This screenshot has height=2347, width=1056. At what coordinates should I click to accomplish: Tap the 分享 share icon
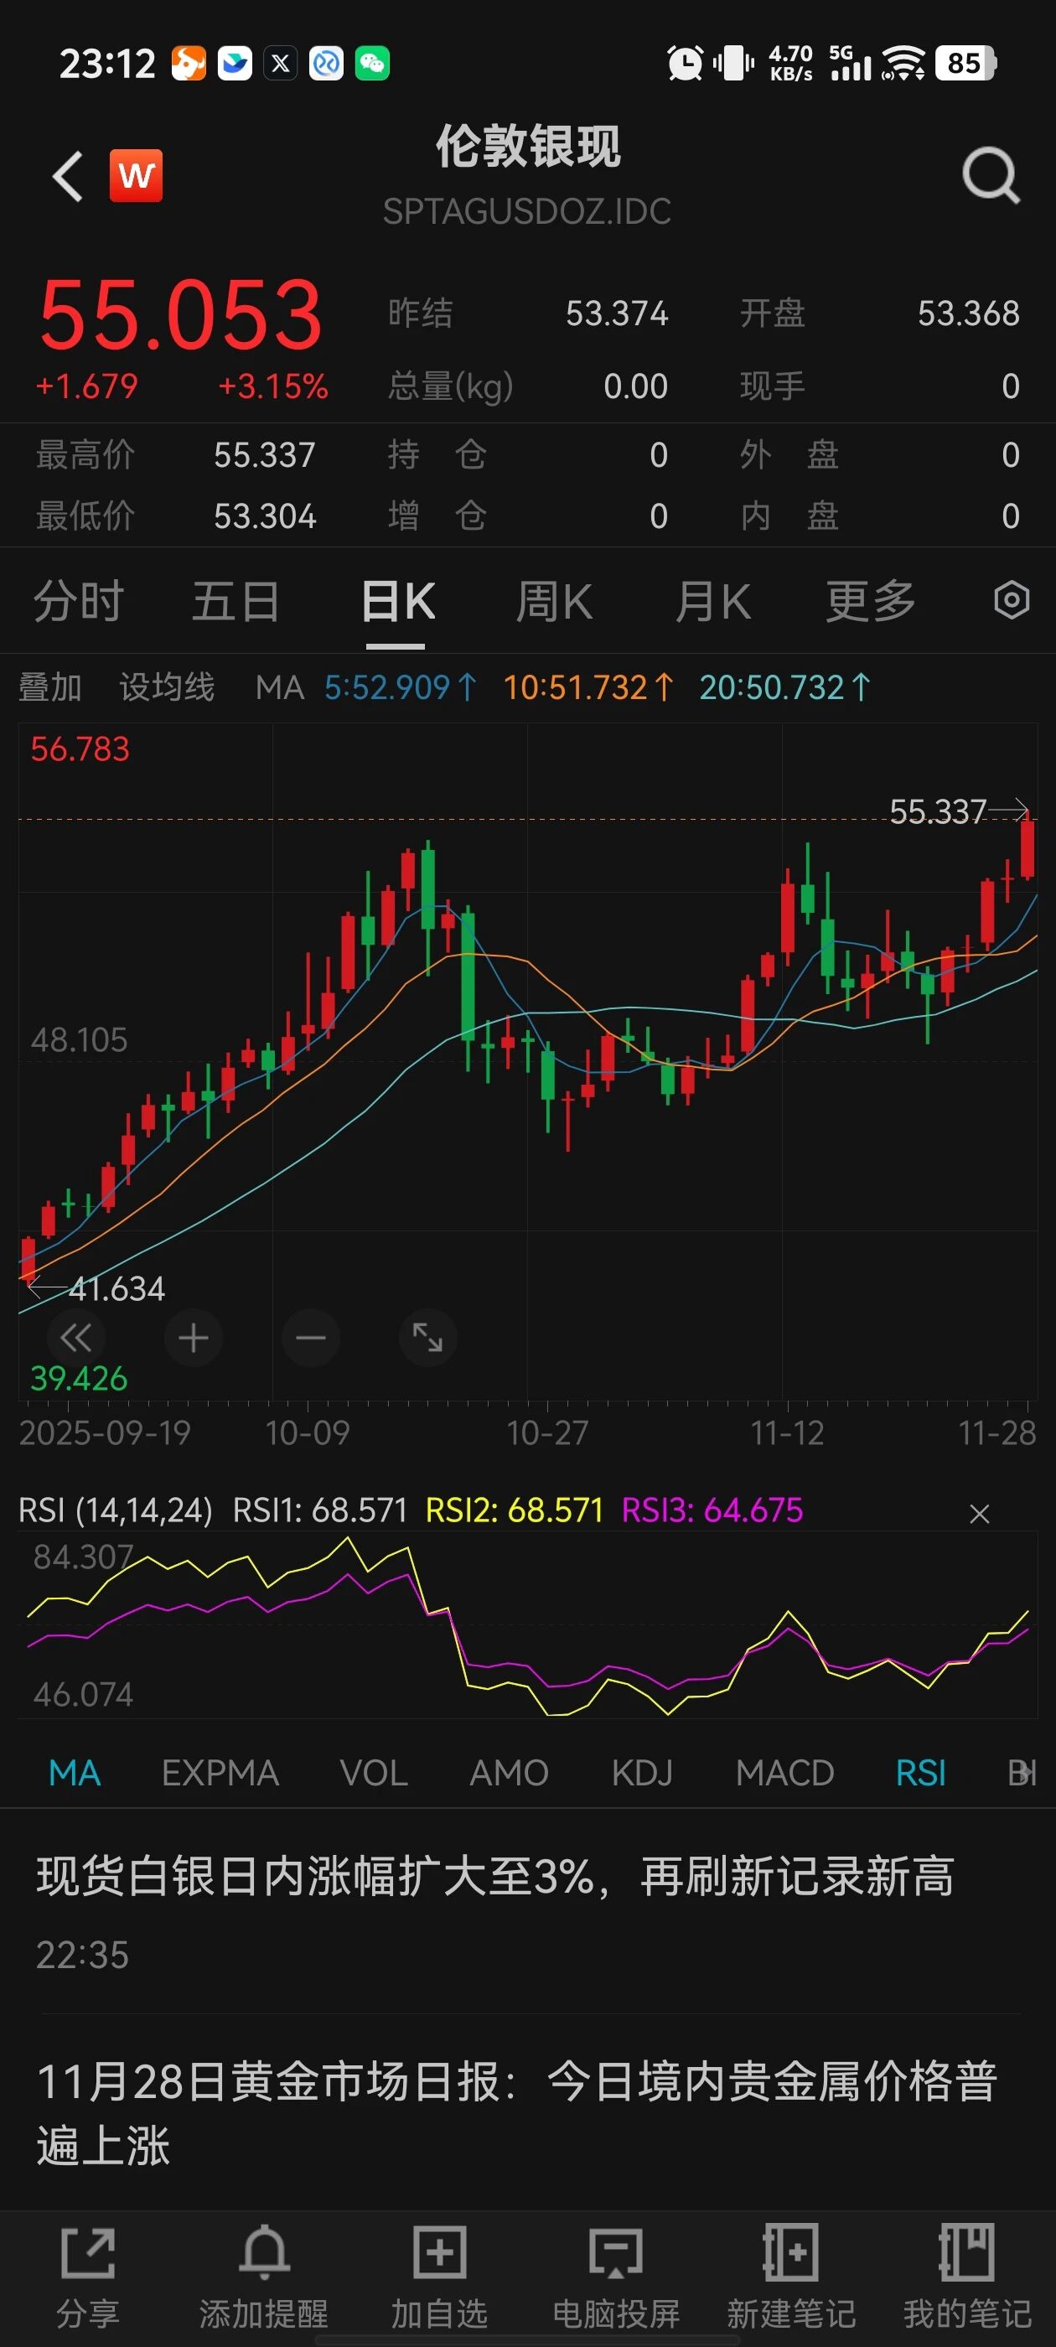88,2253
